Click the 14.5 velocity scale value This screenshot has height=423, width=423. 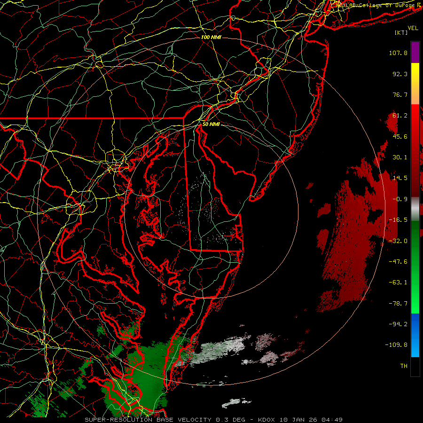tap(400, 178)
